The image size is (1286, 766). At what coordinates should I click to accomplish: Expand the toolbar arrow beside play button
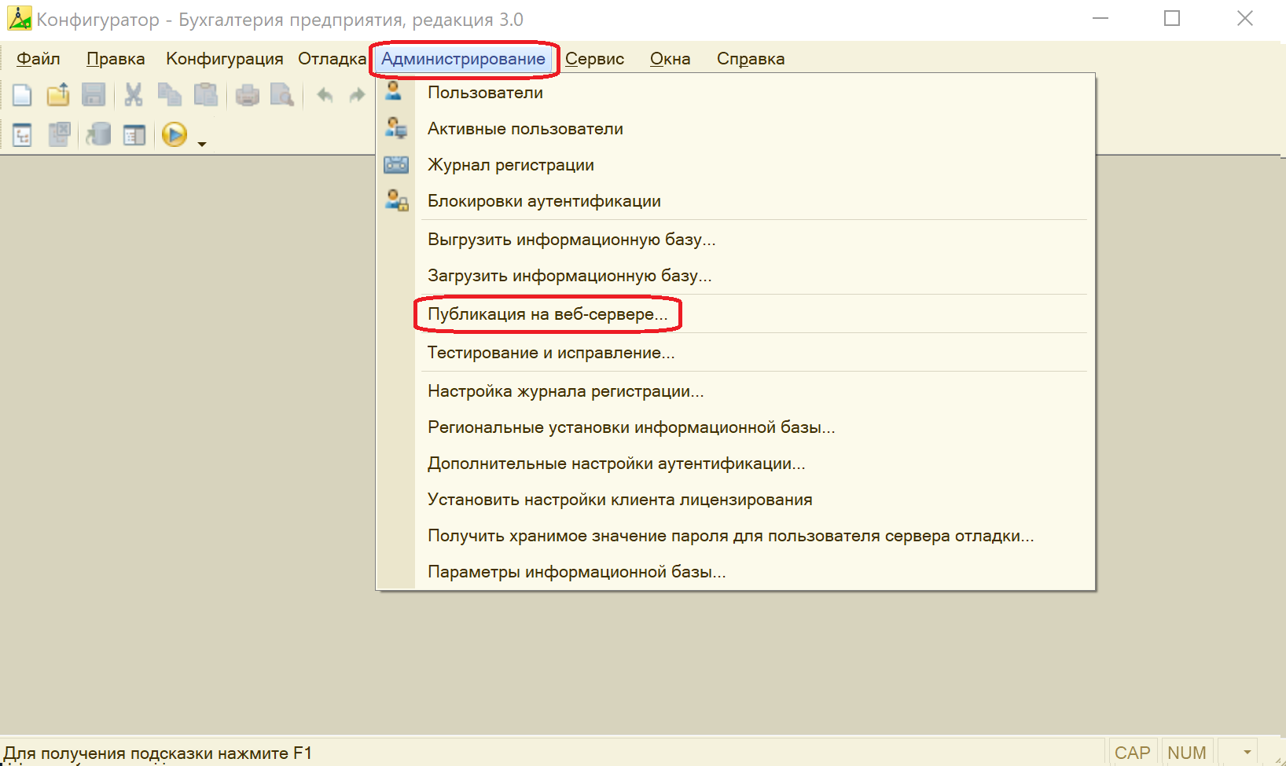pos(202,144)
